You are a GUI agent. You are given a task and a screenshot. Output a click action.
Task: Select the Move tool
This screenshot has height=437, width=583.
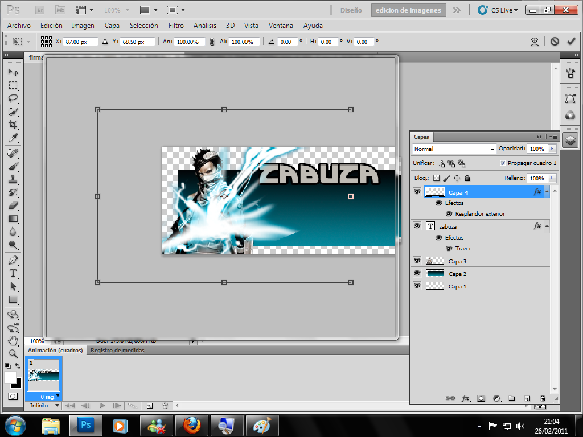(x=13, y=72)
